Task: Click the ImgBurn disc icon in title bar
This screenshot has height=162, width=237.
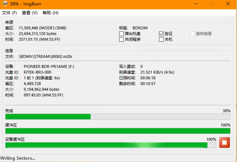Action: (x=5, y=4)
